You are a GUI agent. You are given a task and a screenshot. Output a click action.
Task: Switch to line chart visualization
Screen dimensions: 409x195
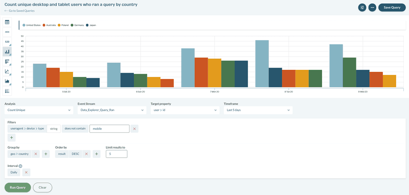pos(7,71)
